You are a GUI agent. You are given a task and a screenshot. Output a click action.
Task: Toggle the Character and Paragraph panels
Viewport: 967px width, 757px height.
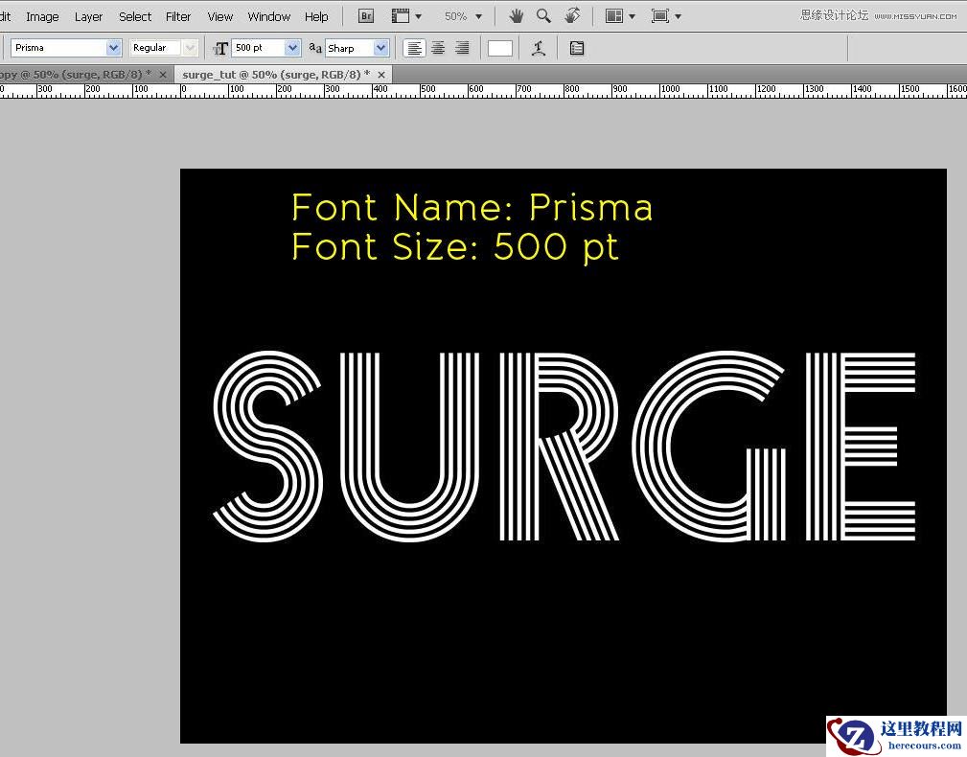576,47
